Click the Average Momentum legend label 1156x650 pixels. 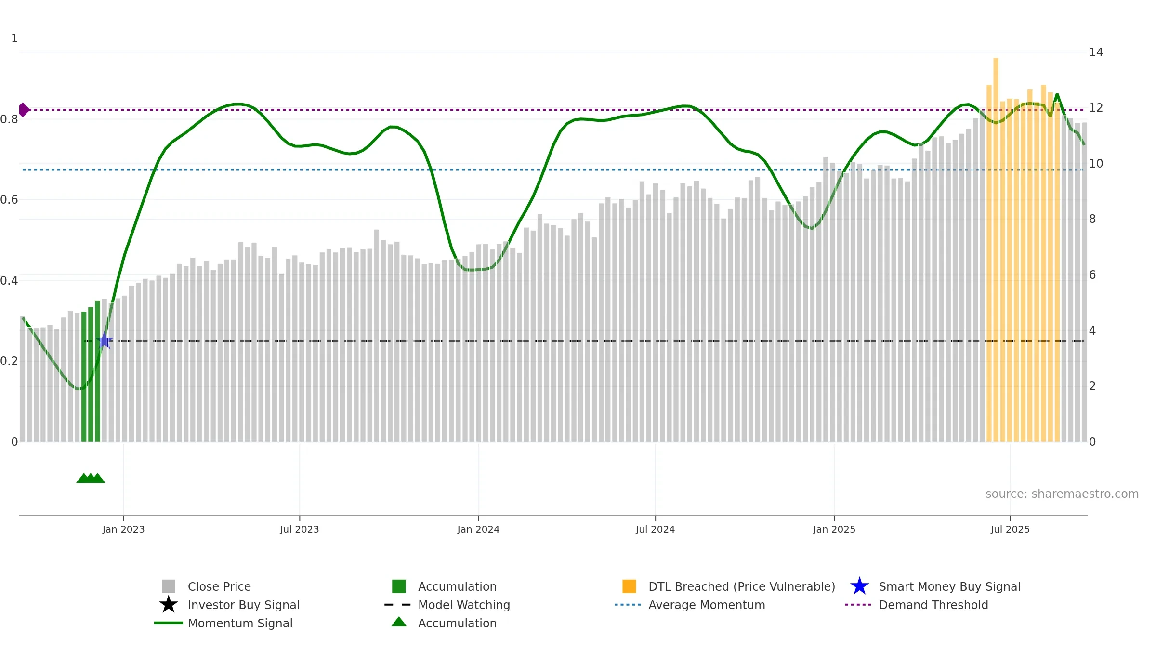[707, 605]
